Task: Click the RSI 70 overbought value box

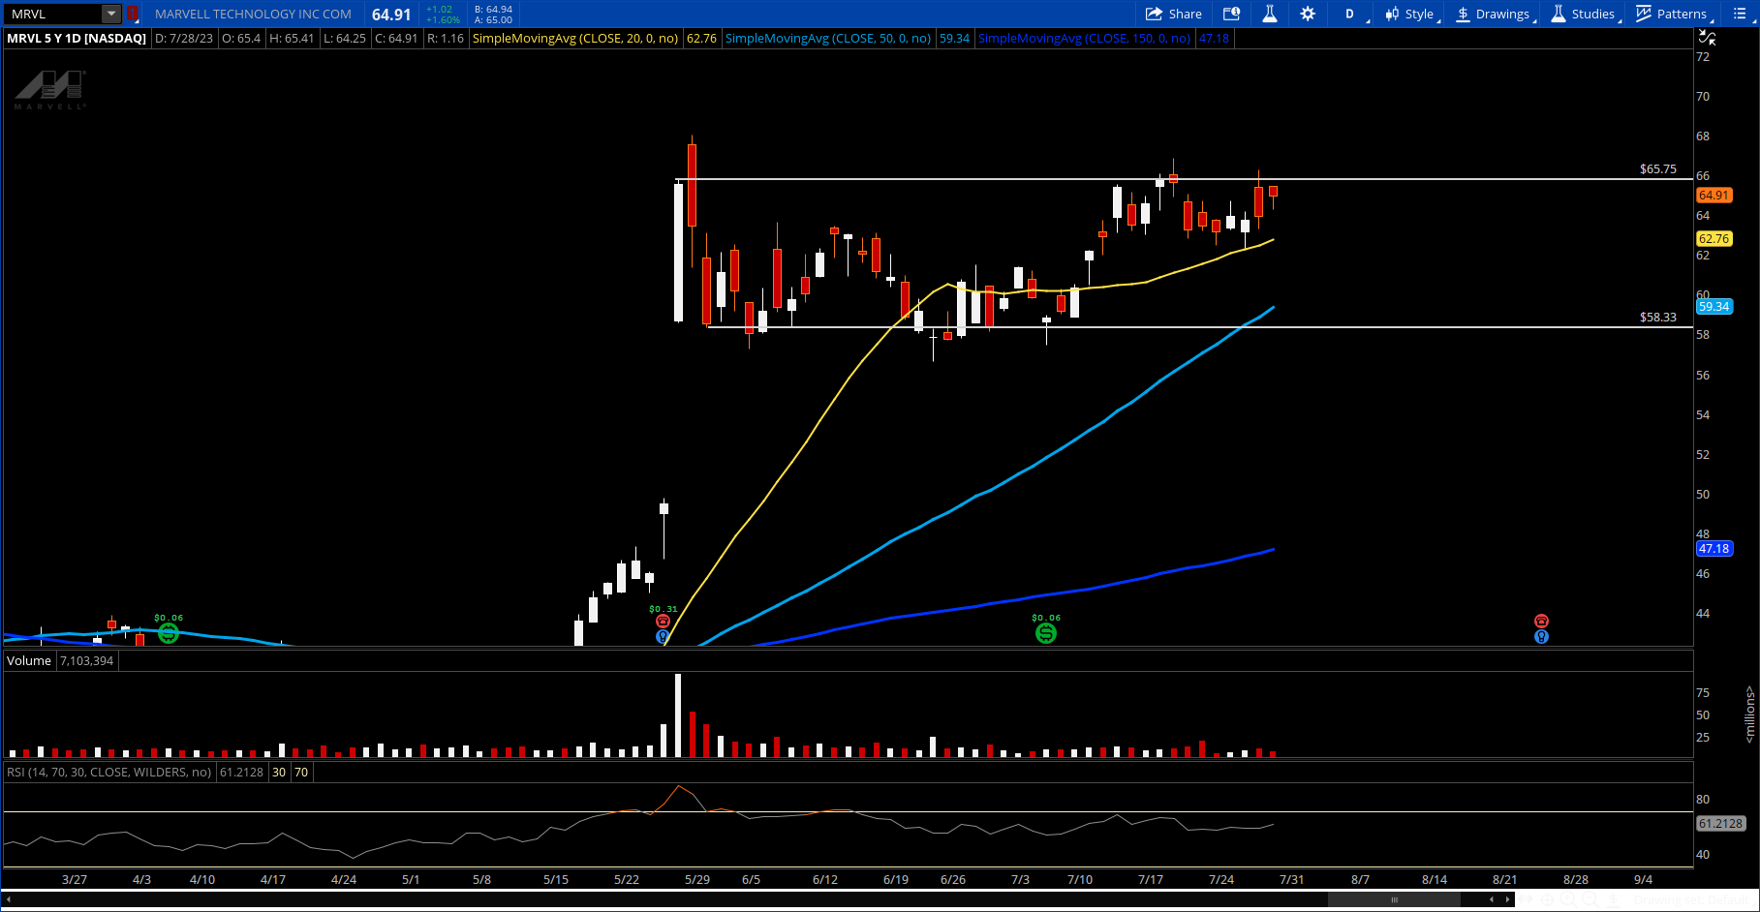Action: click(x=301, y=773)
